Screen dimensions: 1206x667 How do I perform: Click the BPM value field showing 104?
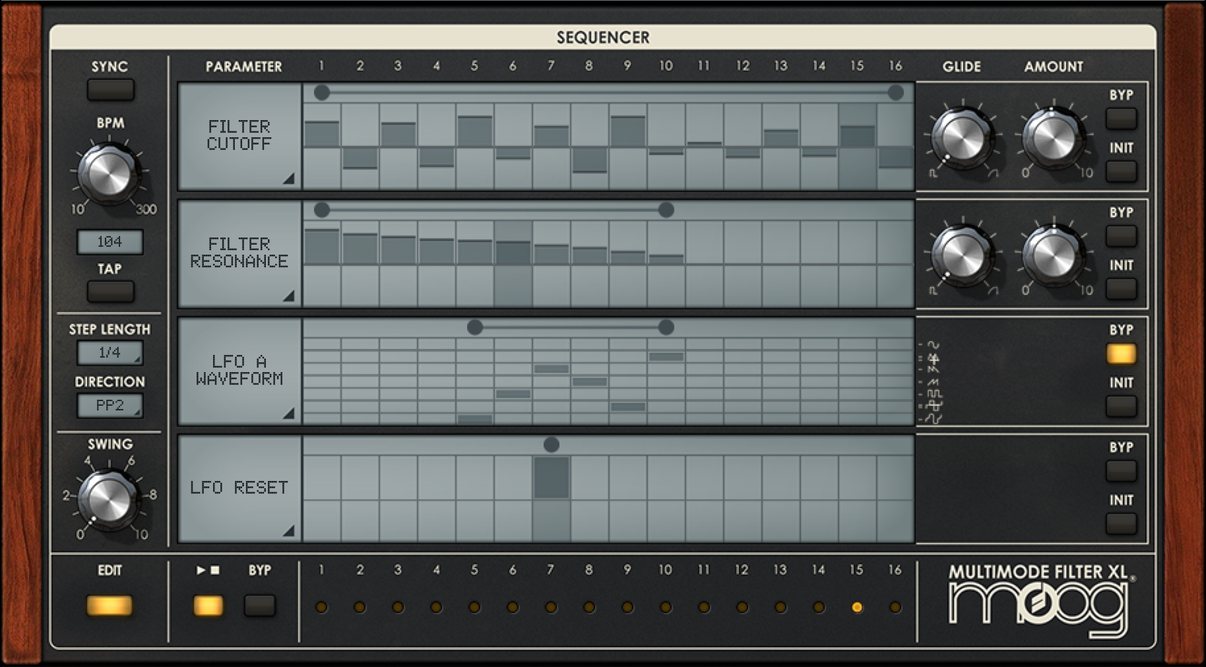[110, 241]
